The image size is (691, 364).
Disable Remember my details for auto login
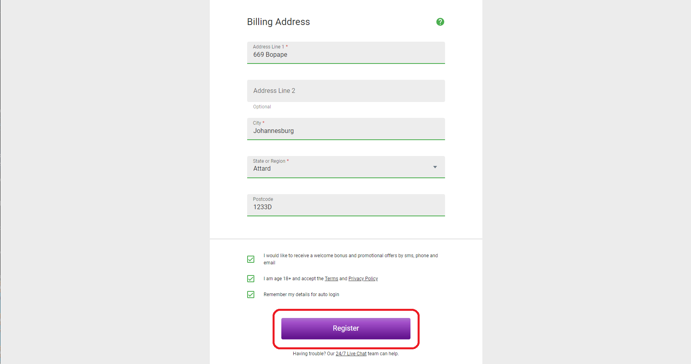tap(251, 295)
